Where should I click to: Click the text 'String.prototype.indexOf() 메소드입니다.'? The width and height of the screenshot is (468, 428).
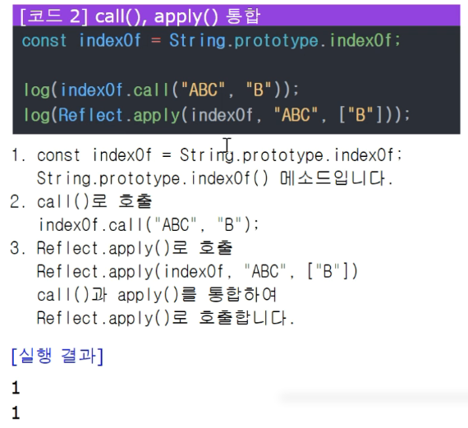point(215,178)
